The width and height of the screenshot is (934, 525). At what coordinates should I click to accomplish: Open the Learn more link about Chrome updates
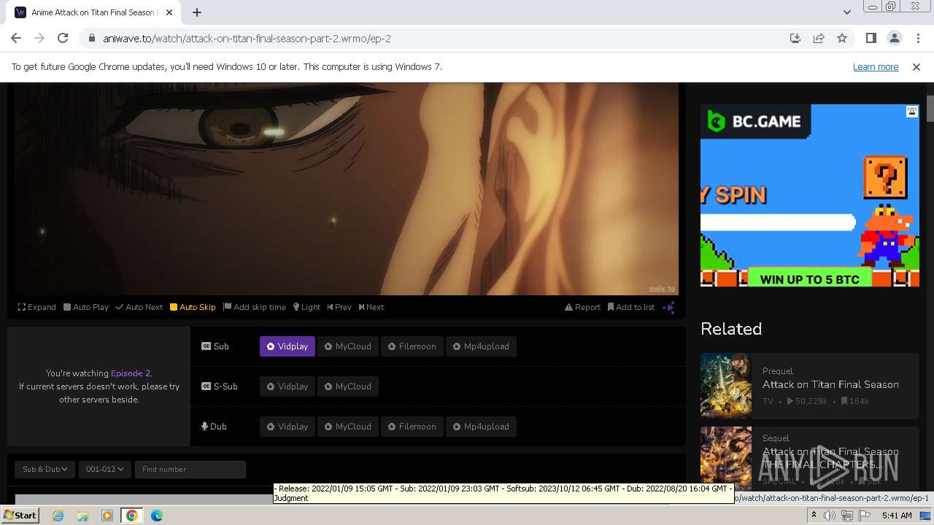tap(876, 67)
